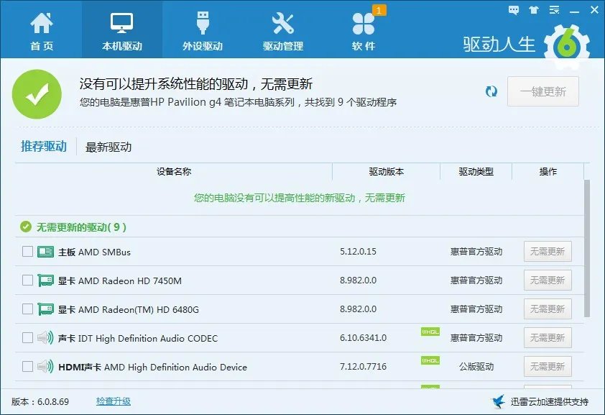This screenshot has width=605, height=415.
Task: Check the 主板 AMD SMBus checkbox
Action: [x=27, y=252]
